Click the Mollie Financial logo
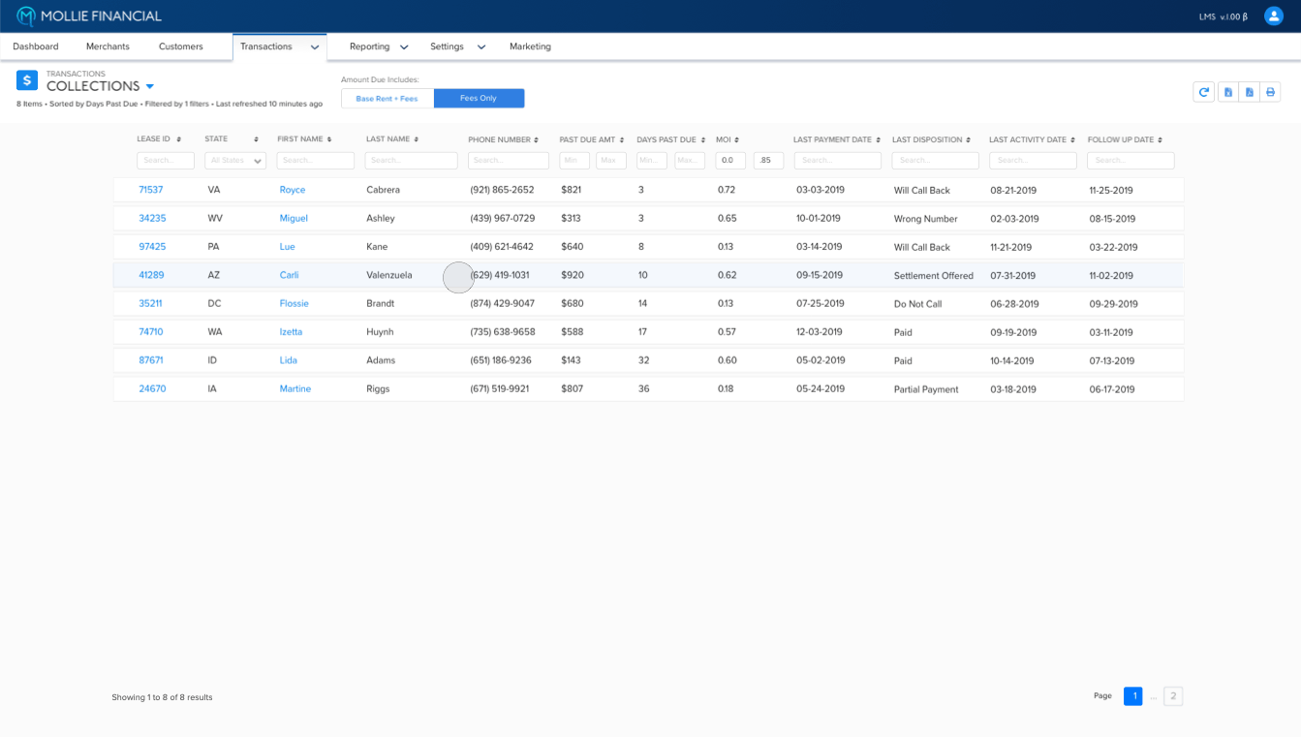Viewport: 1301px width, 737px height. (89, 16)
